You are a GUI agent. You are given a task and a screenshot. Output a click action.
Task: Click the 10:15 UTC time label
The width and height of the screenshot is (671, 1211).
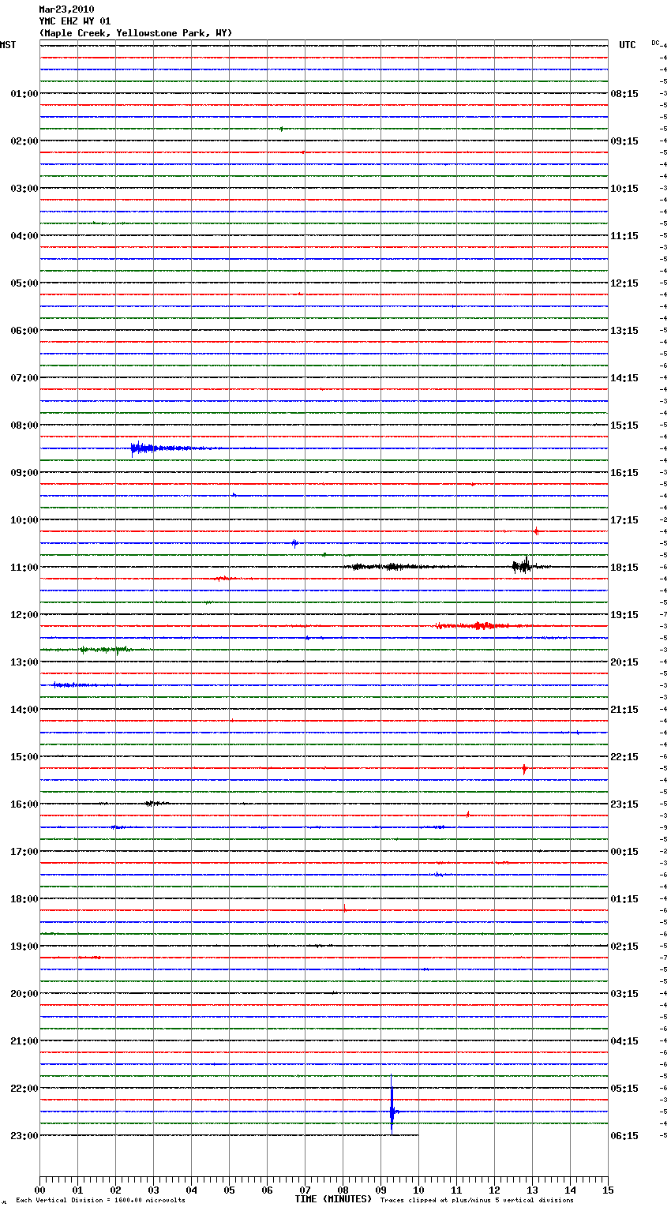(x=624, y=189)
